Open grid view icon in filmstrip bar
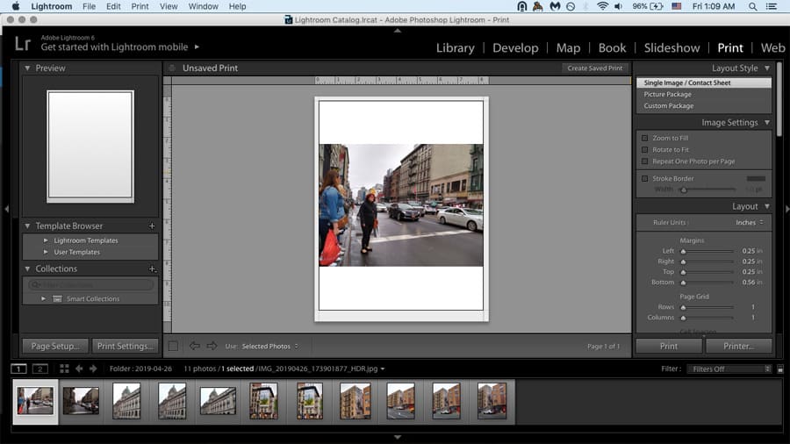Image resolution: width=790 pixels, height=444 pixels. tap(64, 369)
